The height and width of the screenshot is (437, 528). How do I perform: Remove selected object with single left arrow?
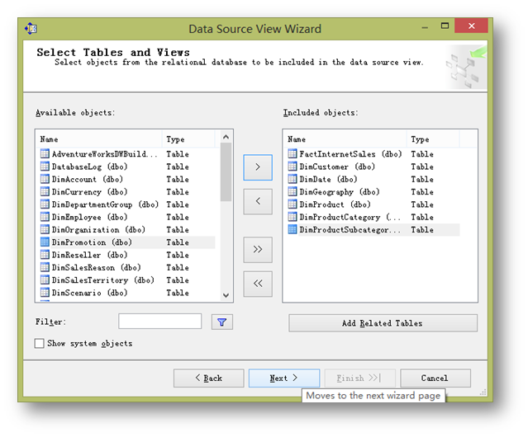pyautogui.click(x=258, y=201)
